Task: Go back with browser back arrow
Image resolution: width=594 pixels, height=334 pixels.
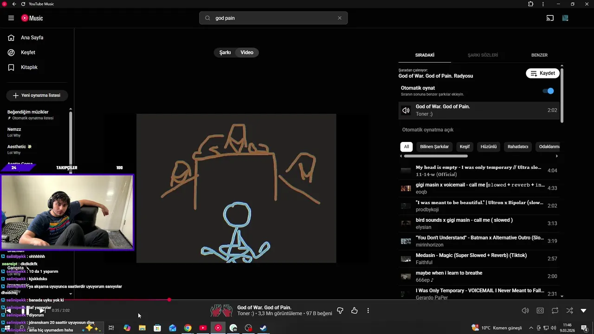Action: 14,4
